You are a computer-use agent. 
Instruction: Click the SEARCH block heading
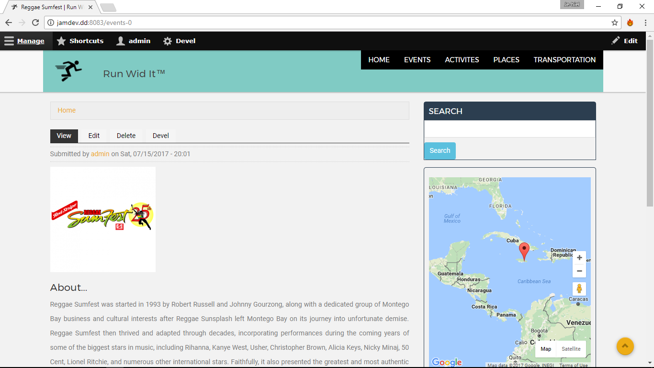[445, 111]
